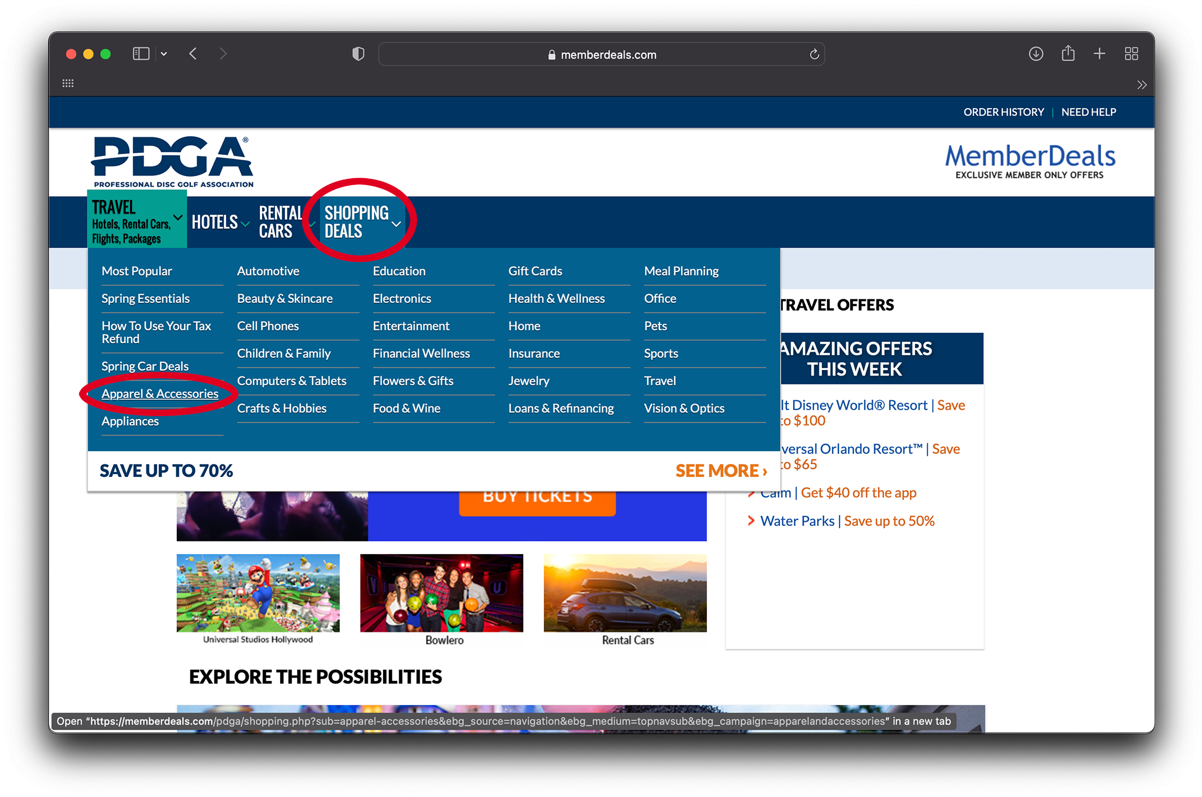Open Loans & Refinancing category

pos(561,408)
